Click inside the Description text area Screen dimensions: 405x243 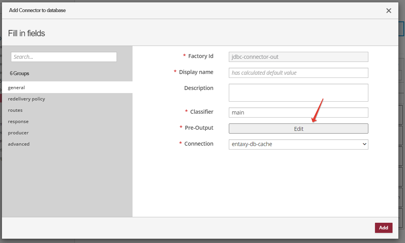click(x=298, y=93)
